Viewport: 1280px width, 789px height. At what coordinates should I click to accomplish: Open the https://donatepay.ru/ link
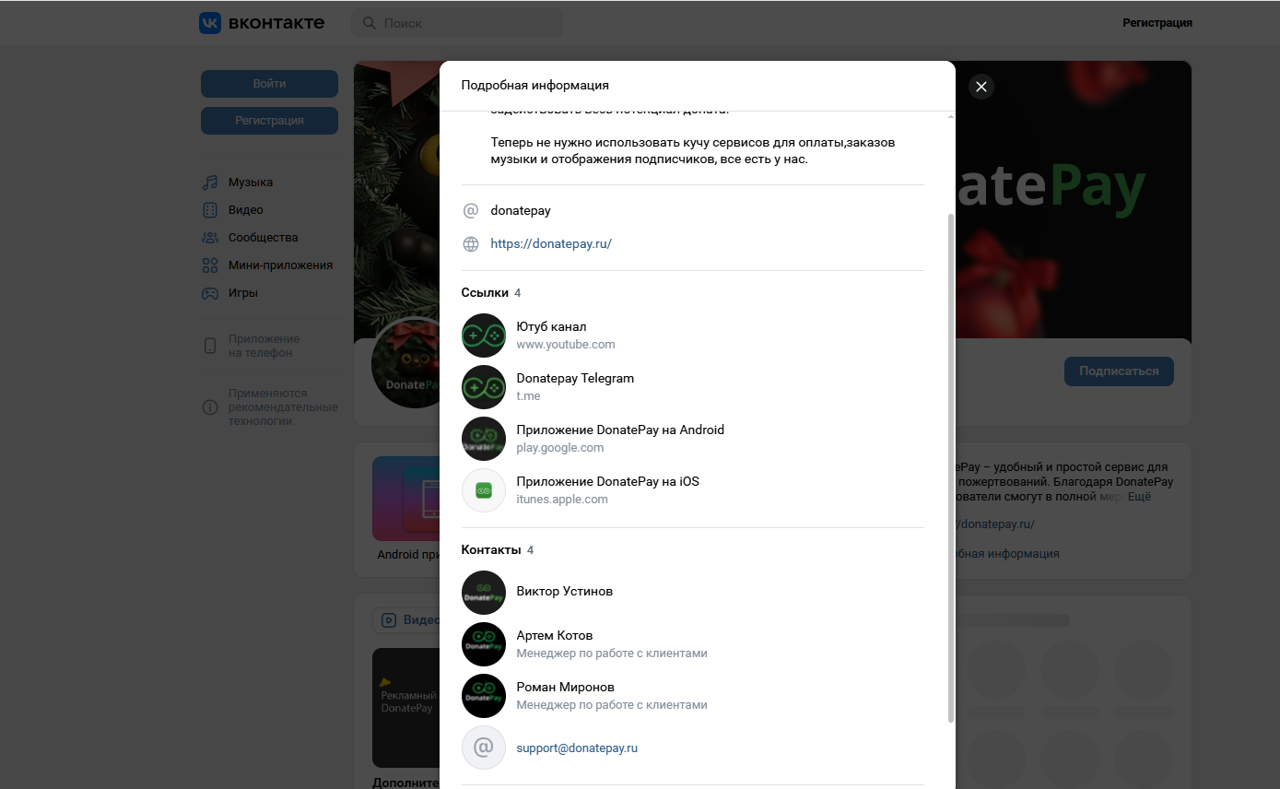[551, 244]
